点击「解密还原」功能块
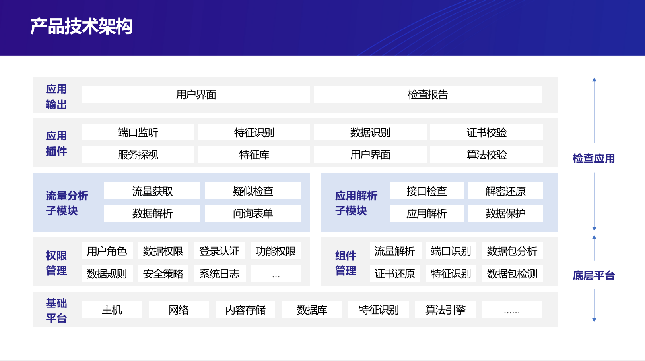Image resolution: width=645 pixels, height=361 pixels. tap(506, 191)
